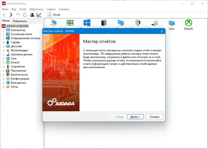Expand the Дисплей tree node
Screen dimensions: 208x149
click(3, 47)
